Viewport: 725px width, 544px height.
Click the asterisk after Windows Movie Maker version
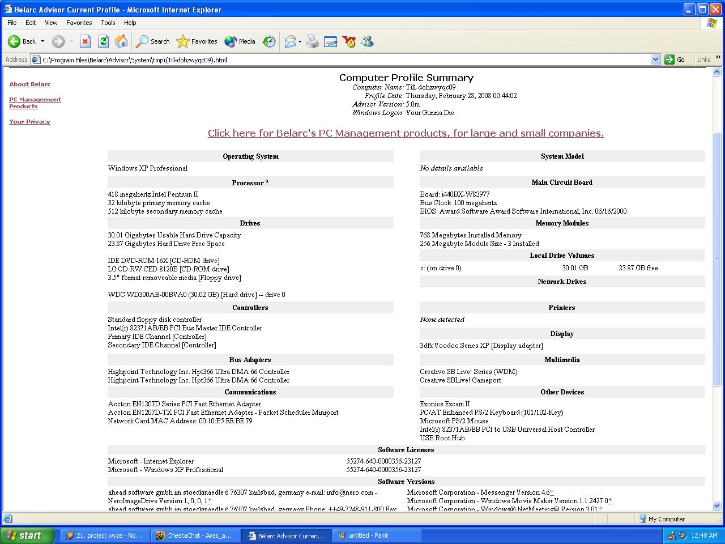[x=610, y=501]
